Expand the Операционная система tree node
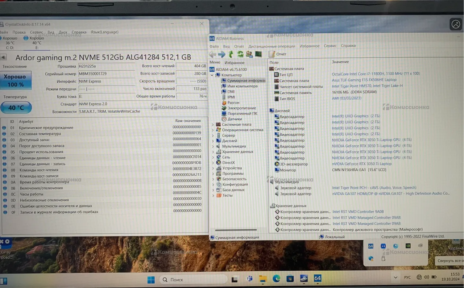 (x=213, y=130)
